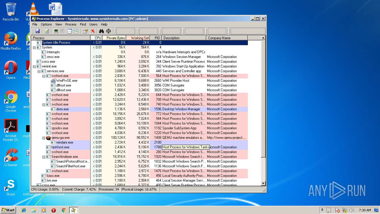
Task: Collapse the svchost.exe node above dwm.exe
Action: [x=44, y=104]
